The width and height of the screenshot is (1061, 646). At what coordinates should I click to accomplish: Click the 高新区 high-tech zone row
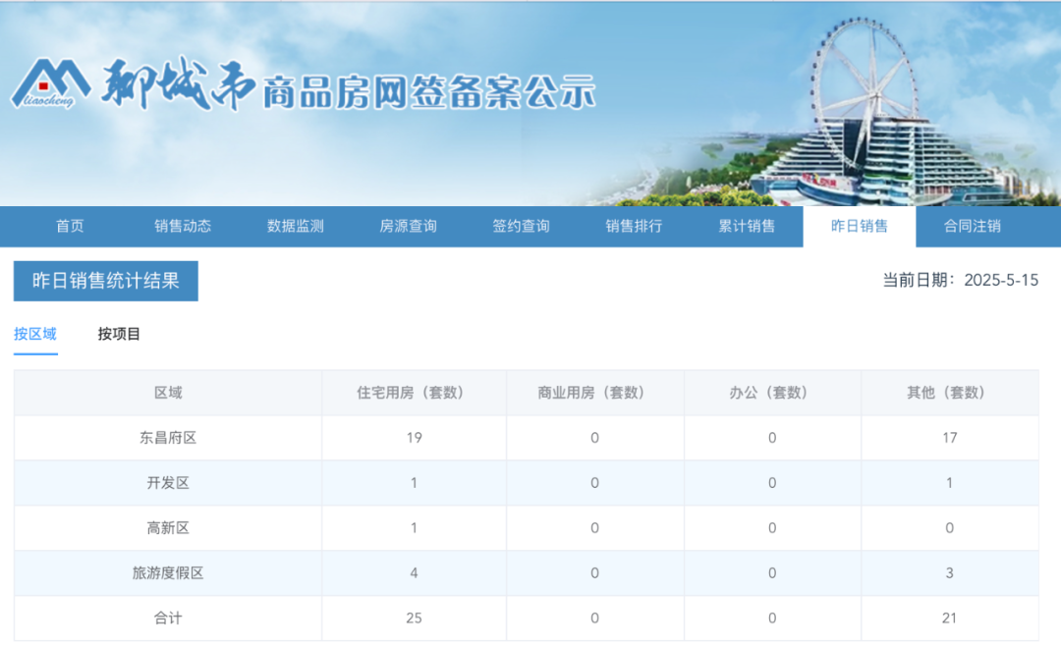[x=167, y=528]
